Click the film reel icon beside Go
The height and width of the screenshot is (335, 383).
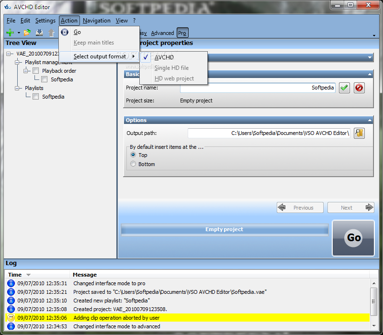point(65,32)
